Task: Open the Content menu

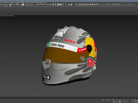Action: pos(27,2)
